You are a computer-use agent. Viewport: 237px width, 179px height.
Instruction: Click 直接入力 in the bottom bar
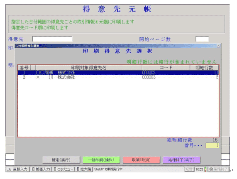tap(18, 169)
